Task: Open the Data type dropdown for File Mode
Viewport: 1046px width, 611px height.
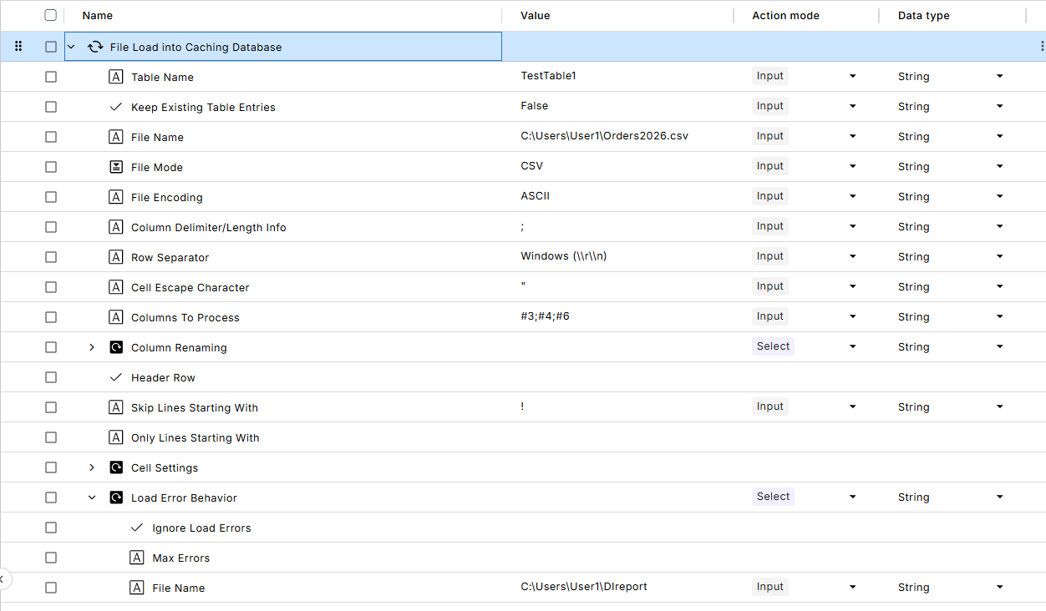Action: click(x=1000, y=167)
